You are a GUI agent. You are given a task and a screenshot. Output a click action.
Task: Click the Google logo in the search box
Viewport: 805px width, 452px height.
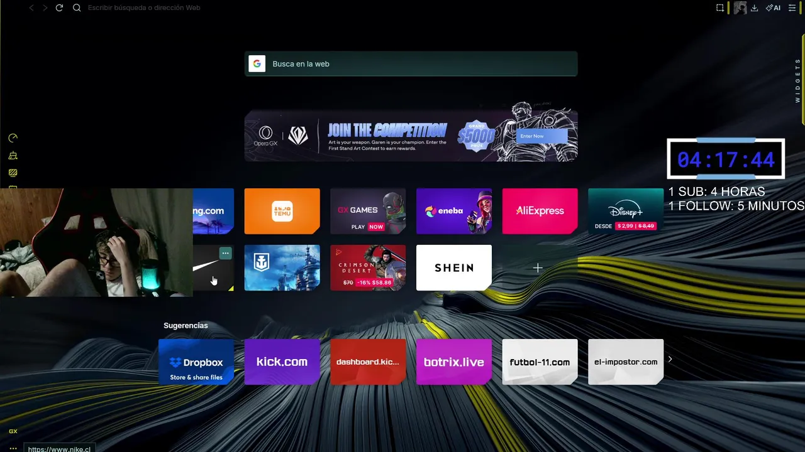257,64
